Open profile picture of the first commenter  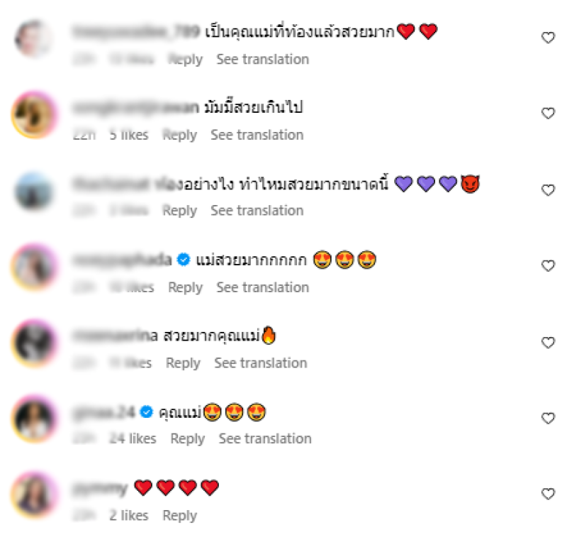[x=34, y=38]
